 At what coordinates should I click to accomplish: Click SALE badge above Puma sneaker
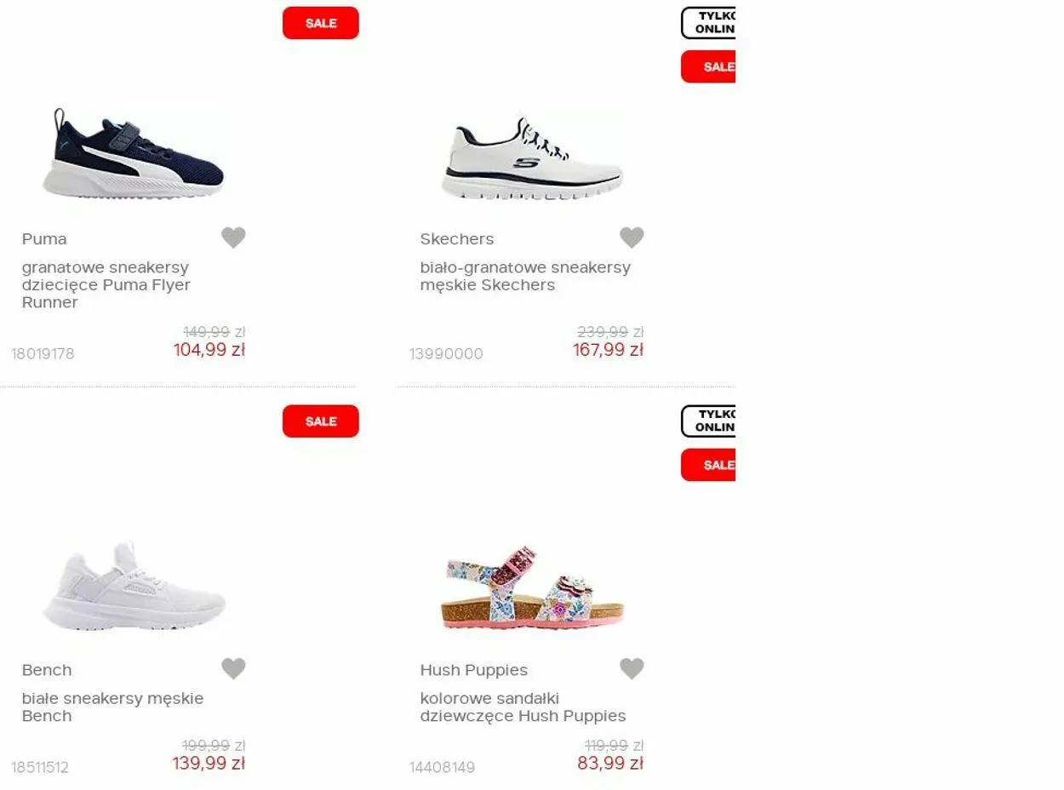point(321,23)
